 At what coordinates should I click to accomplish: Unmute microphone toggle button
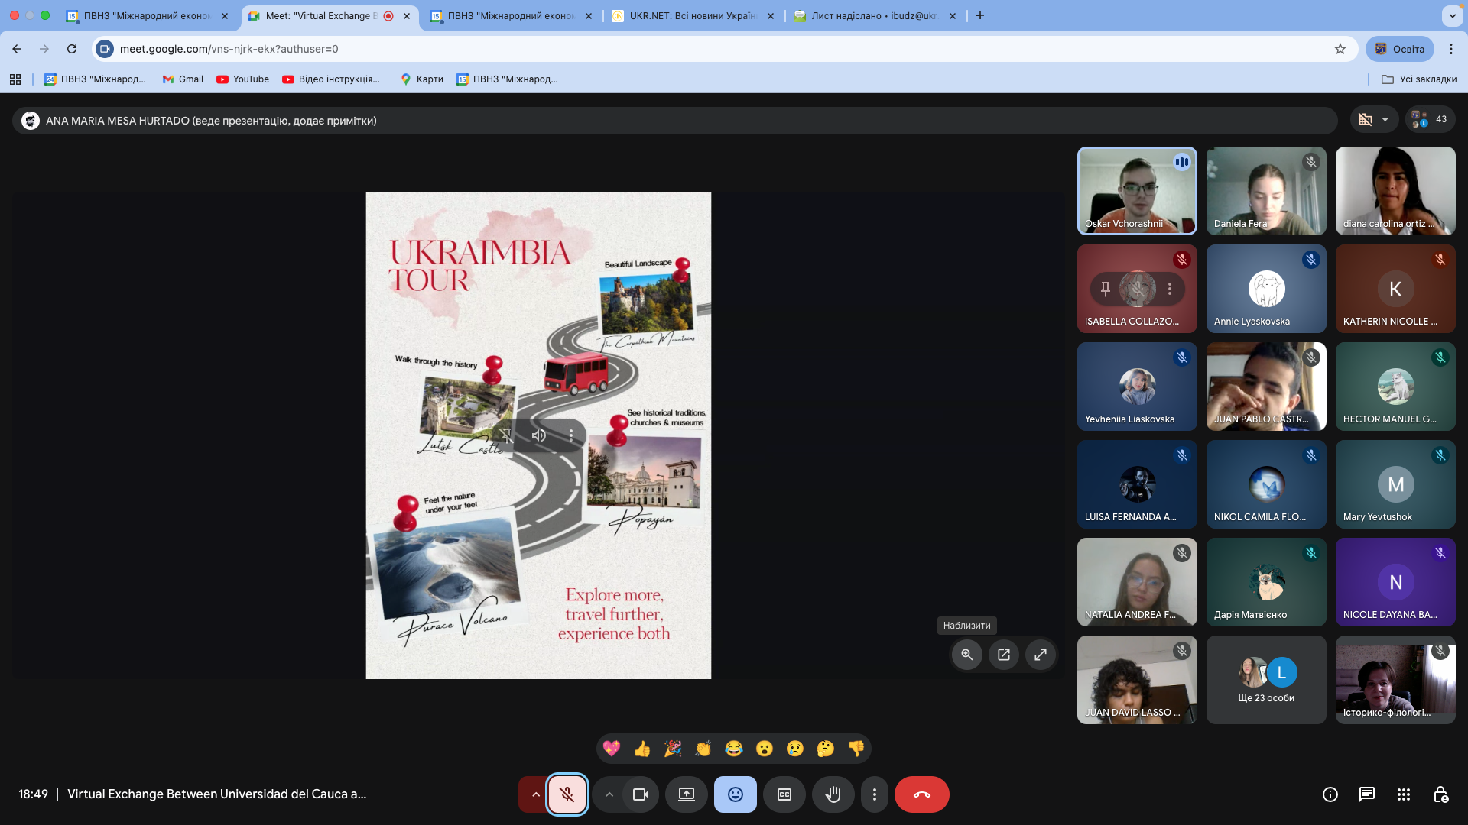567,794
